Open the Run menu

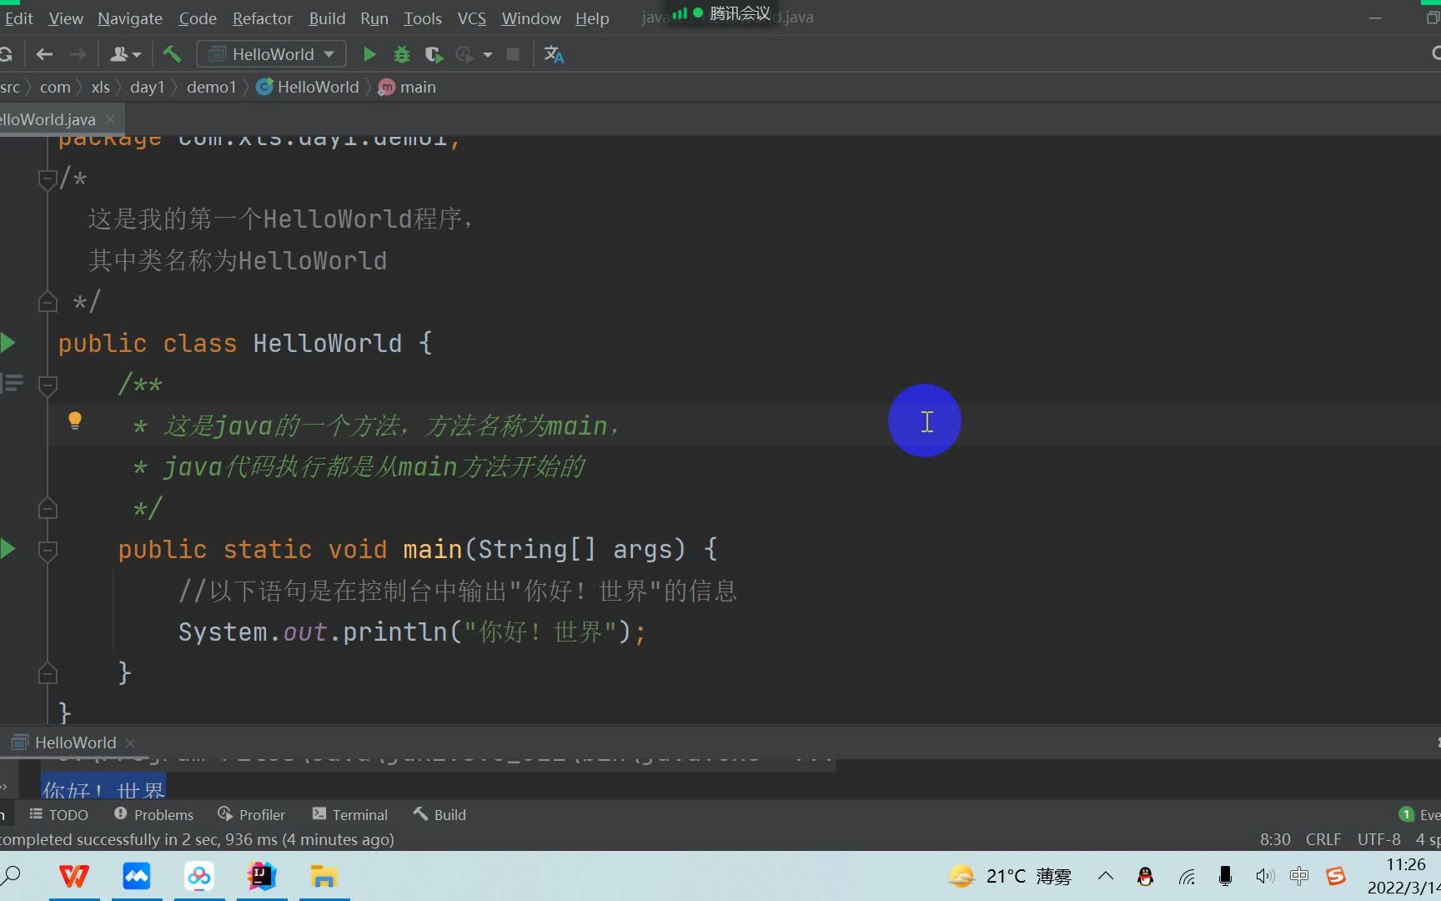click(x=374, y=18)
